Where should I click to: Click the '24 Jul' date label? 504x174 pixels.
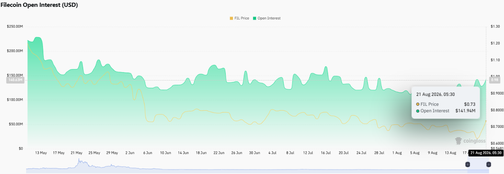[x=361, y=153]
